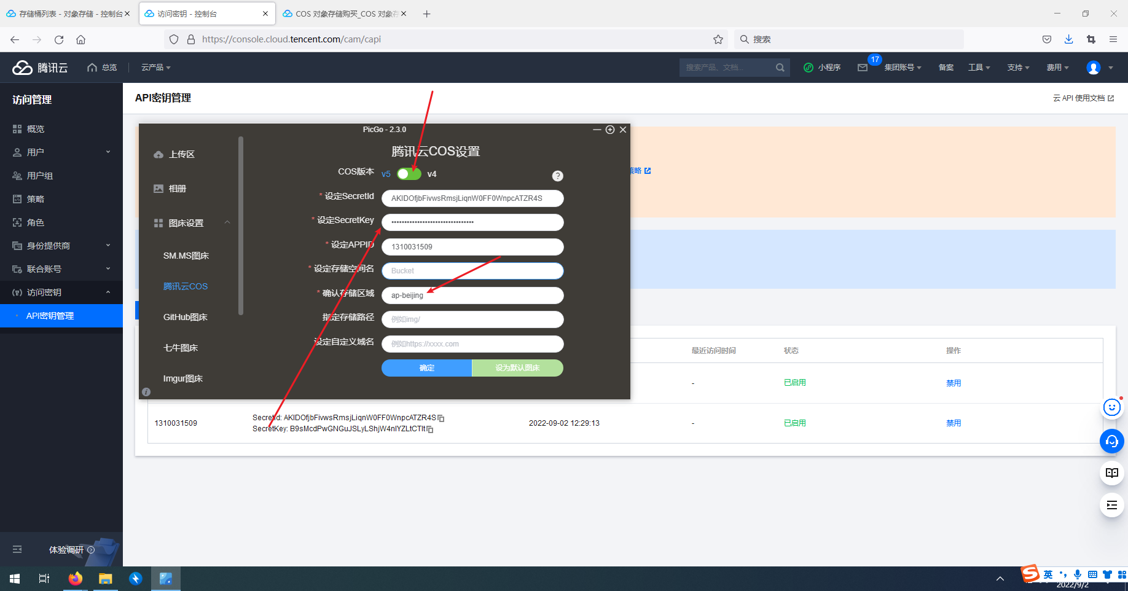
Task: Select API密钥管理 in the sidebar
Action: pos(61,316)
